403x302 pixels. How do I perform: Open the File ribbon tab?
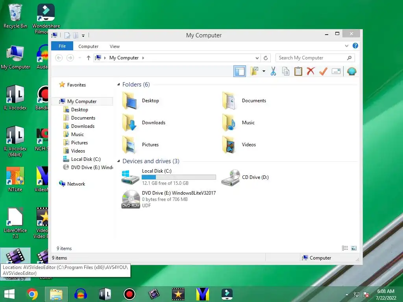(62, 46)
